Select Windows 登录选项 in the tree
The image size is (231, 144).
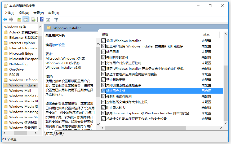pos(23,128)
